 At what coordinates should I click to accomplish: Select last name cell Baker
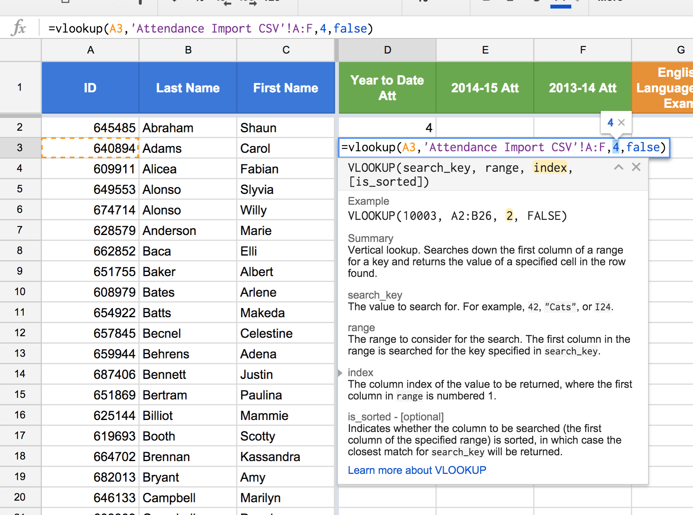(188, 271)
